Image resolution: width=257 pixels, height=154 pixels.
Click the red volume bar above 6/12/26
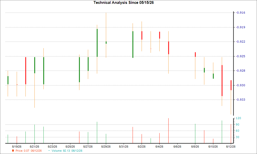[x=231, y=134]
